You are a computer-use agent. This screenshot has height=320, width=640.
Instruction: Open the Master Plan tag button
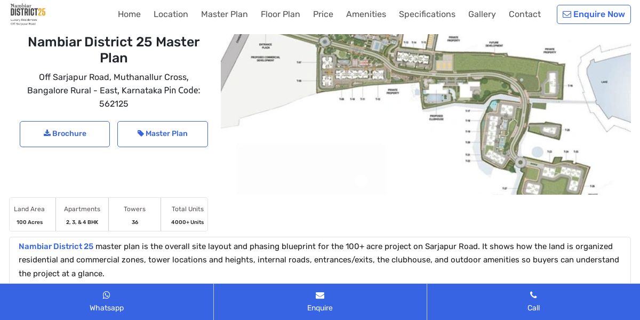[163, 134]
